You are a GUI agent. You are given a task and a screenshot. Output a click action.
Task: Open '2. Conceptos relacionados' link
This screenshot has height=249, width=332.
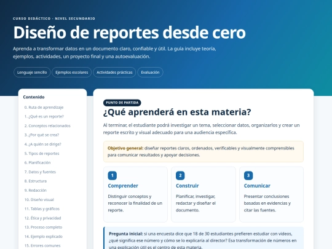47,126
